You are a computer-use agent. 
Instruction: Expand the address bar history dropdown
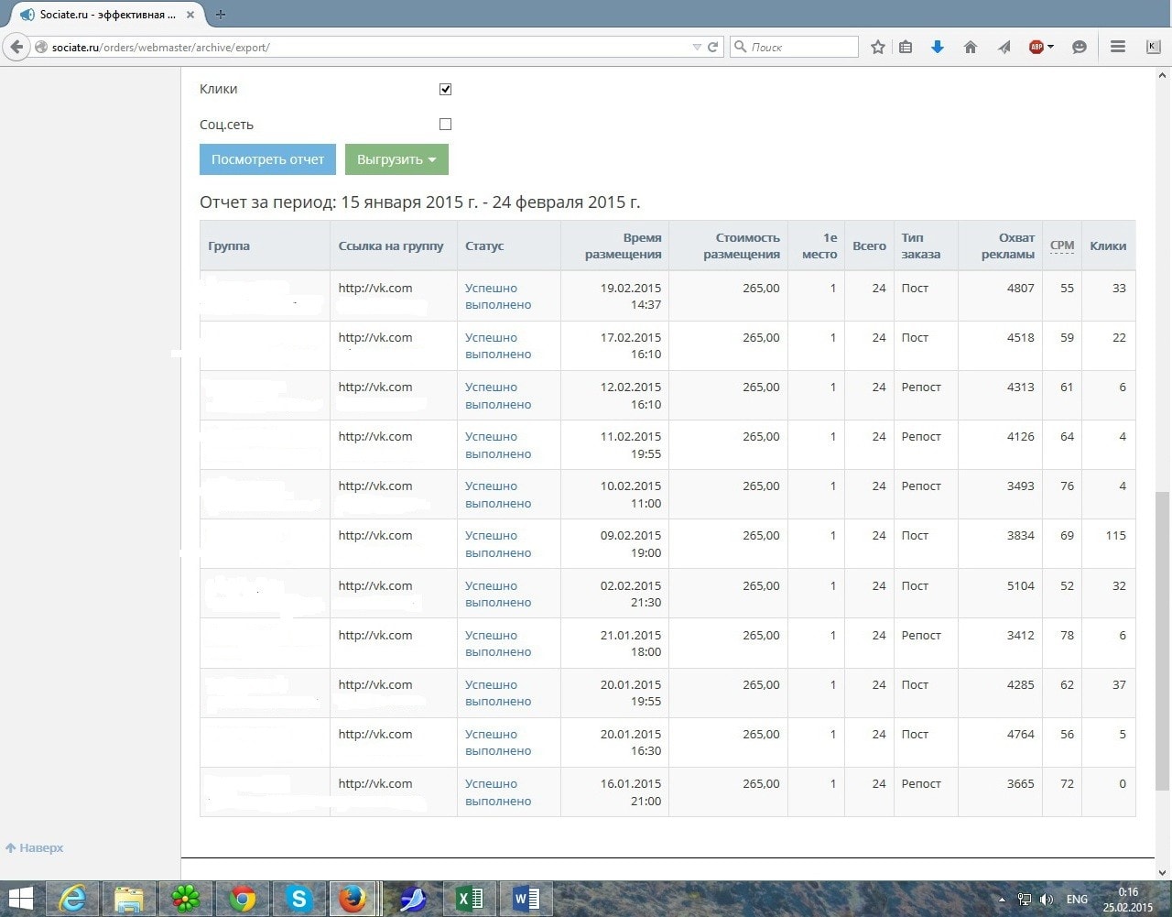(697, 47)
